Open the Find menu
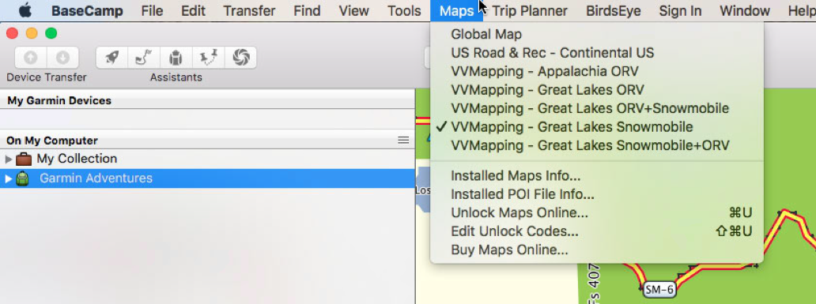 [x=307, y=10]
